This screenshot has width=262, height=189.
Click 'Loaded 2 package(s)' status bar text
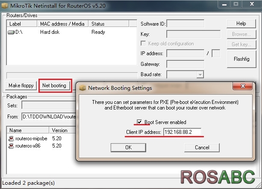28,183
